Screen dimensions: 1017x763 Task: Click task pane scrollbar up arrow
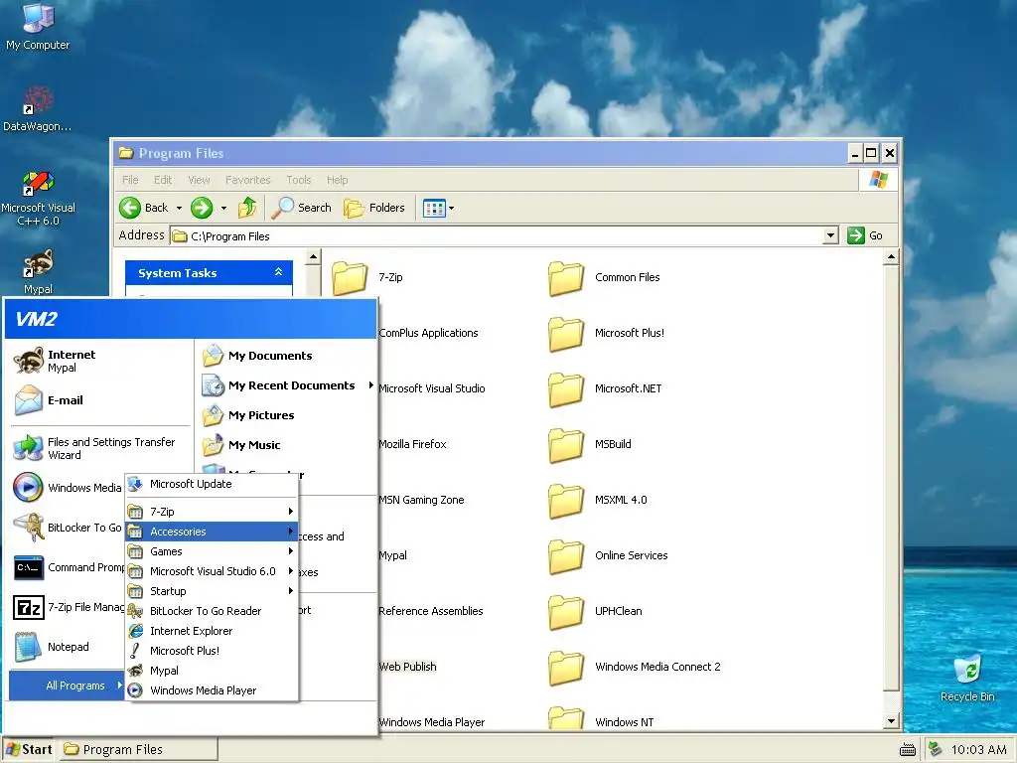313,257
